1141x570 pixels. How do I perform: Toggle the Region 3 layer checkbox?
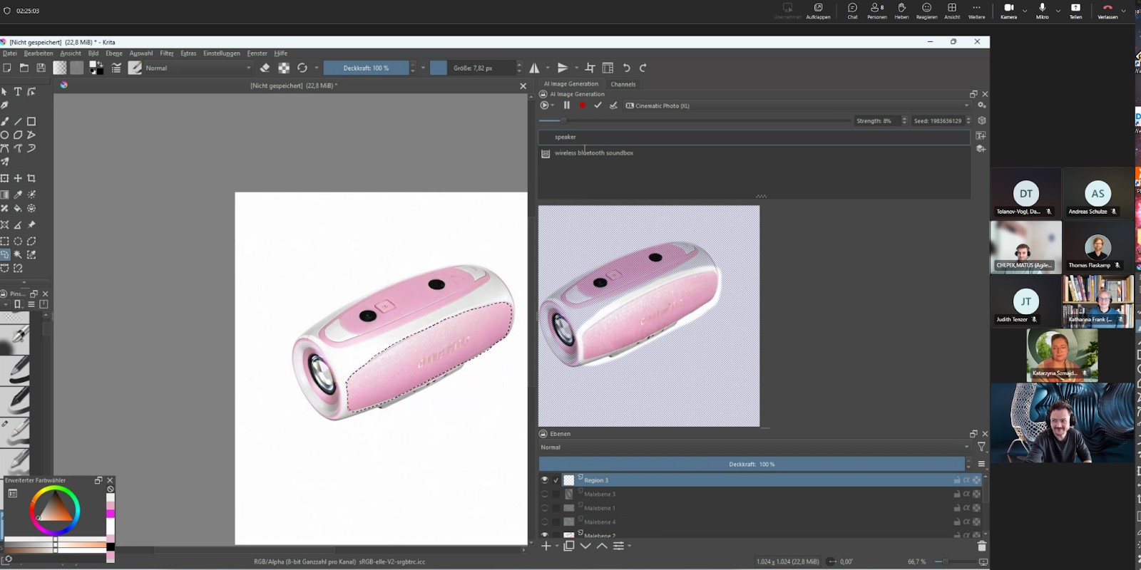click(x=556, y=480)
